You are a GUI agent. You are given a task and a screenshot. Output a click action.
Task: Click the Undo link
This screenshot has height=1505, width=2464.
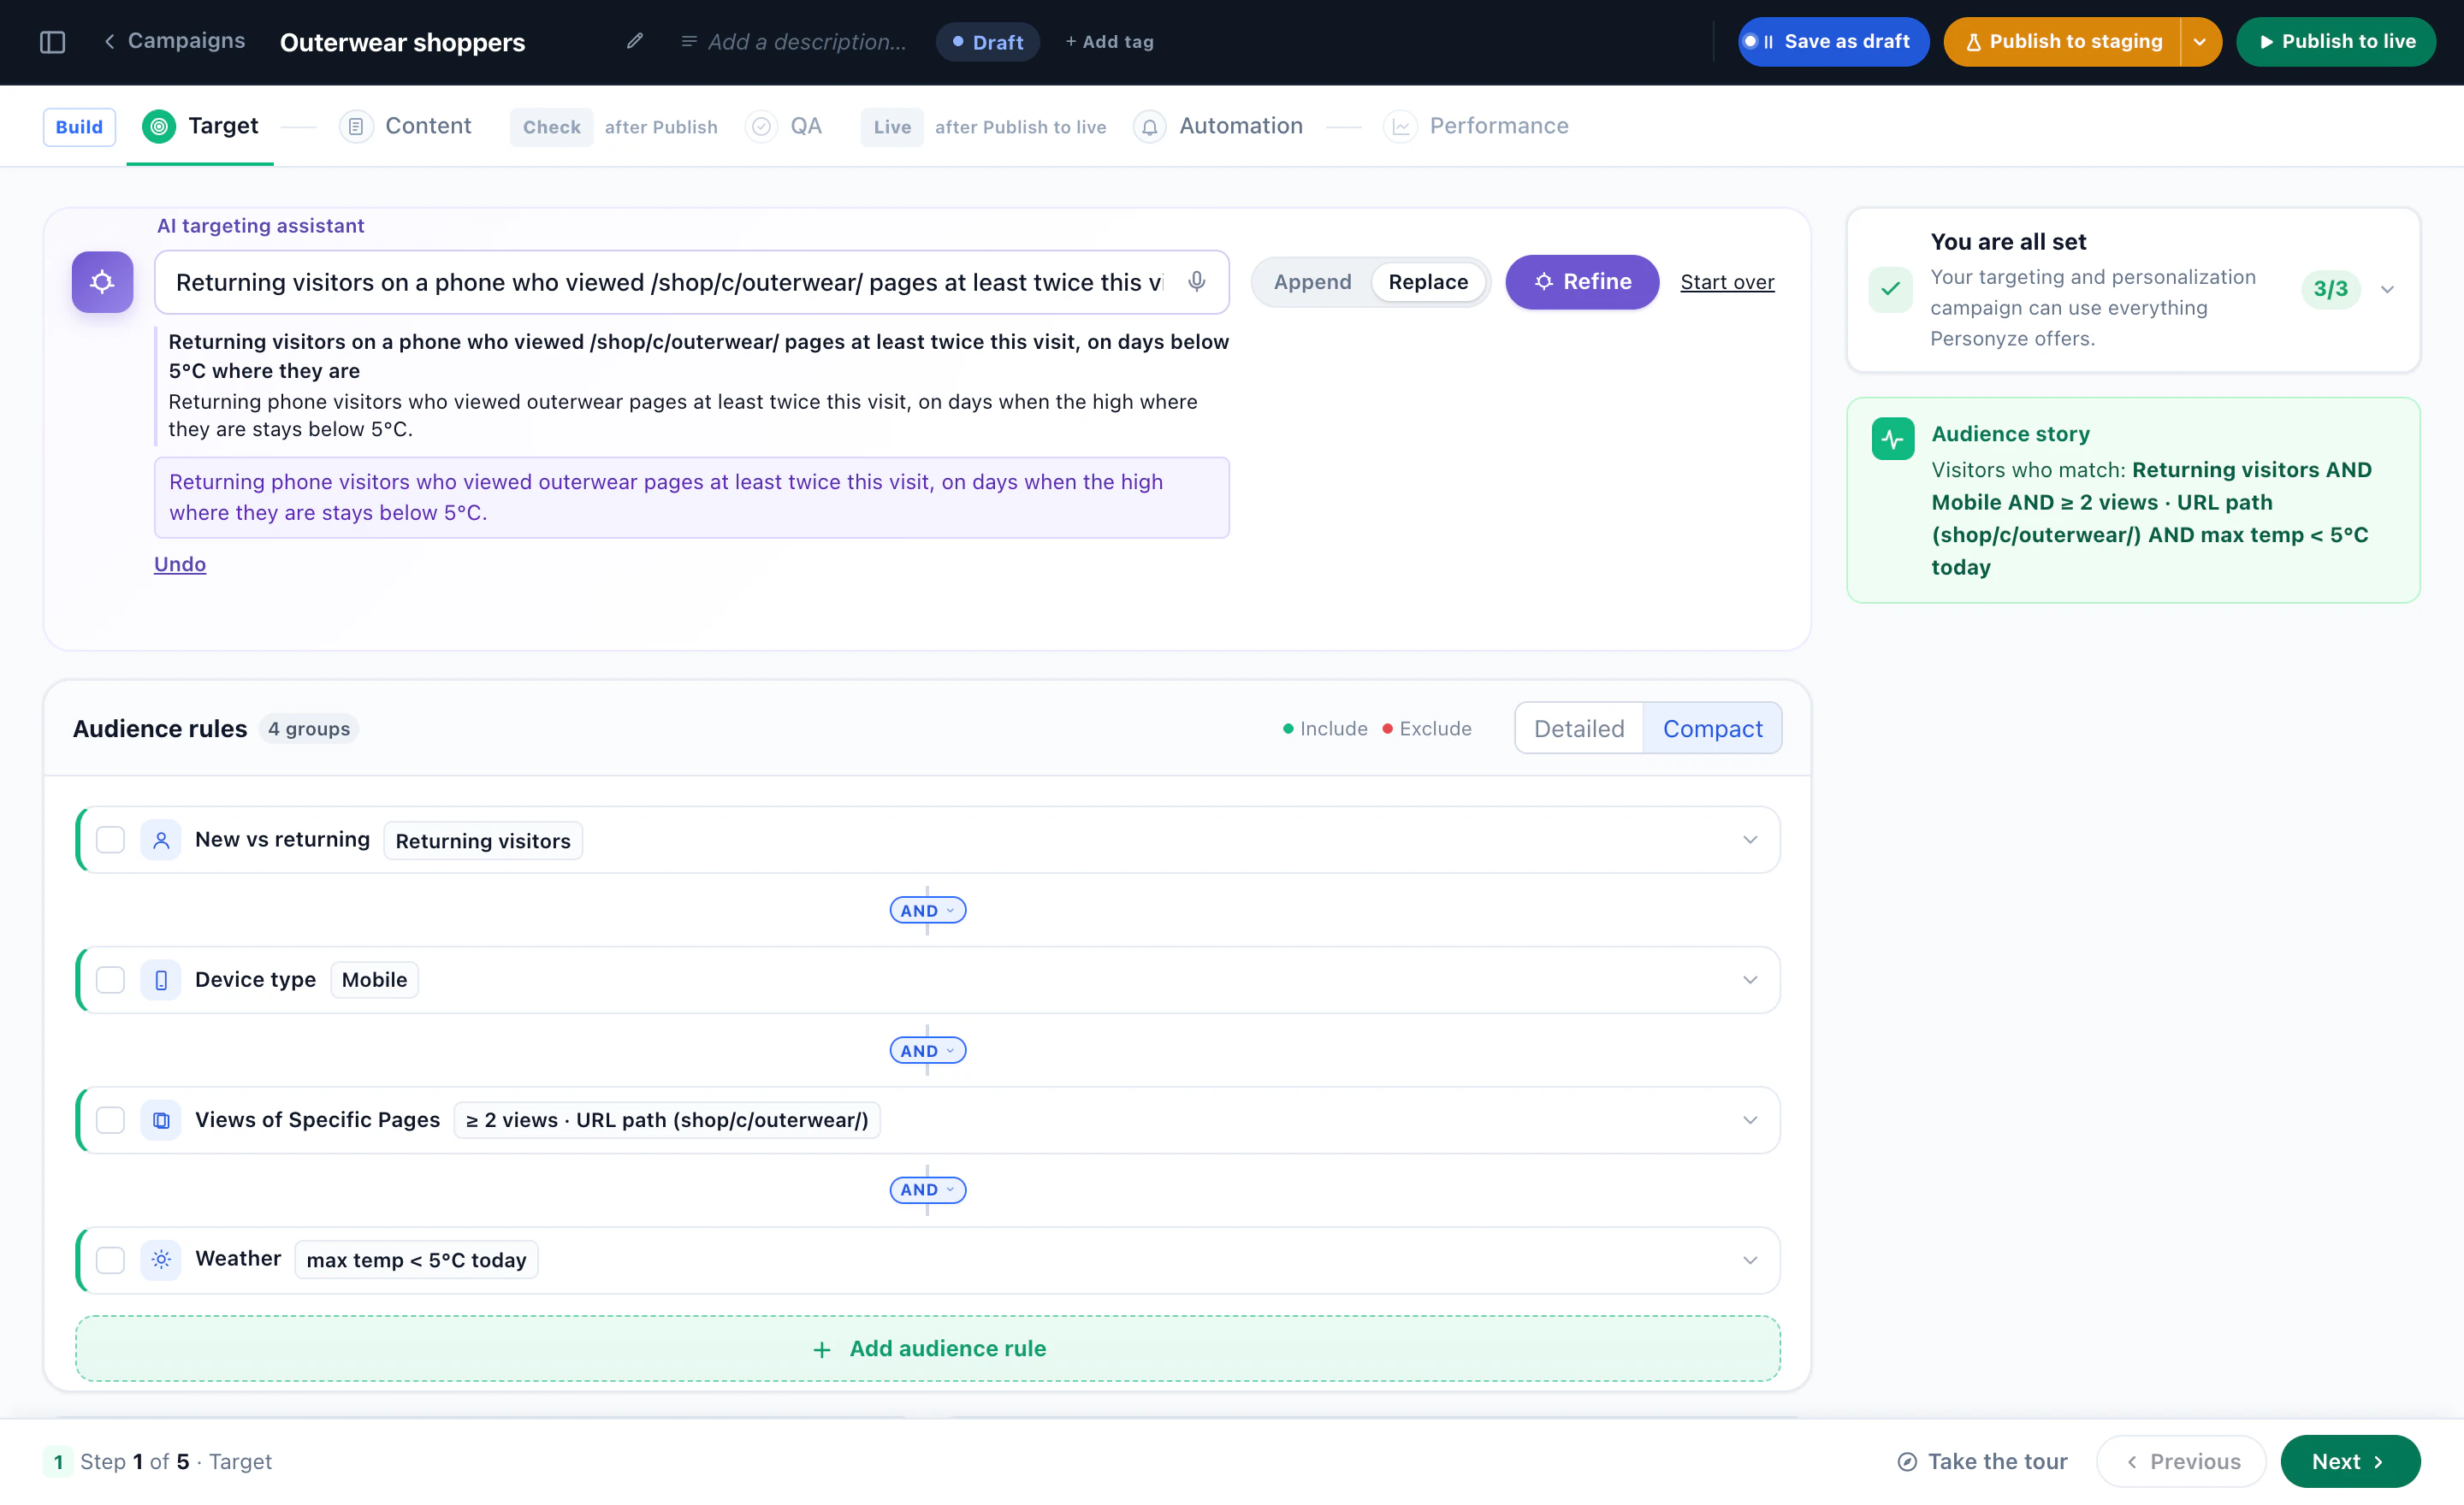pos(180,564)
